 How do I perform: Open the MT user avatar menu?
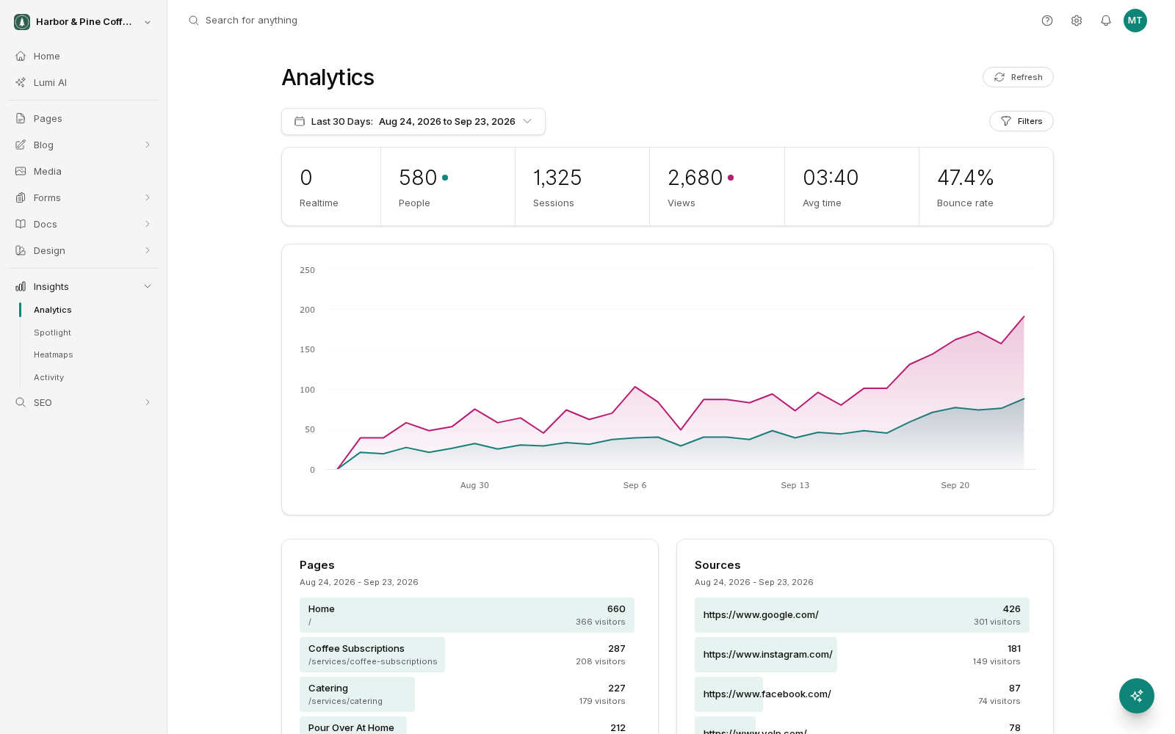click(x=1135, y=21)
